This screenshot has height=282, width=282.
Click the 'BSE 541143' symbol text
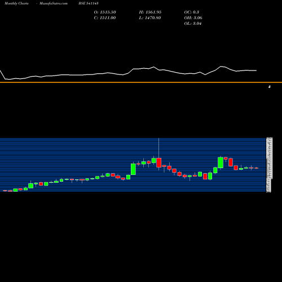tap(89, 3)
